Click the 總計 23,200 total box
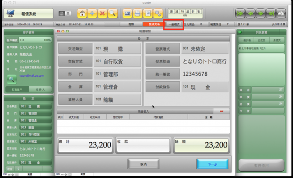 86,145
